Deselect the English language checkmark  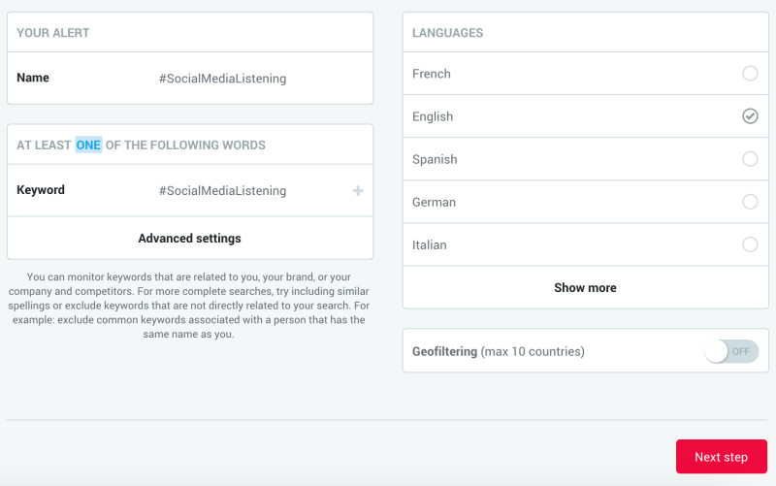pos(750,115)
